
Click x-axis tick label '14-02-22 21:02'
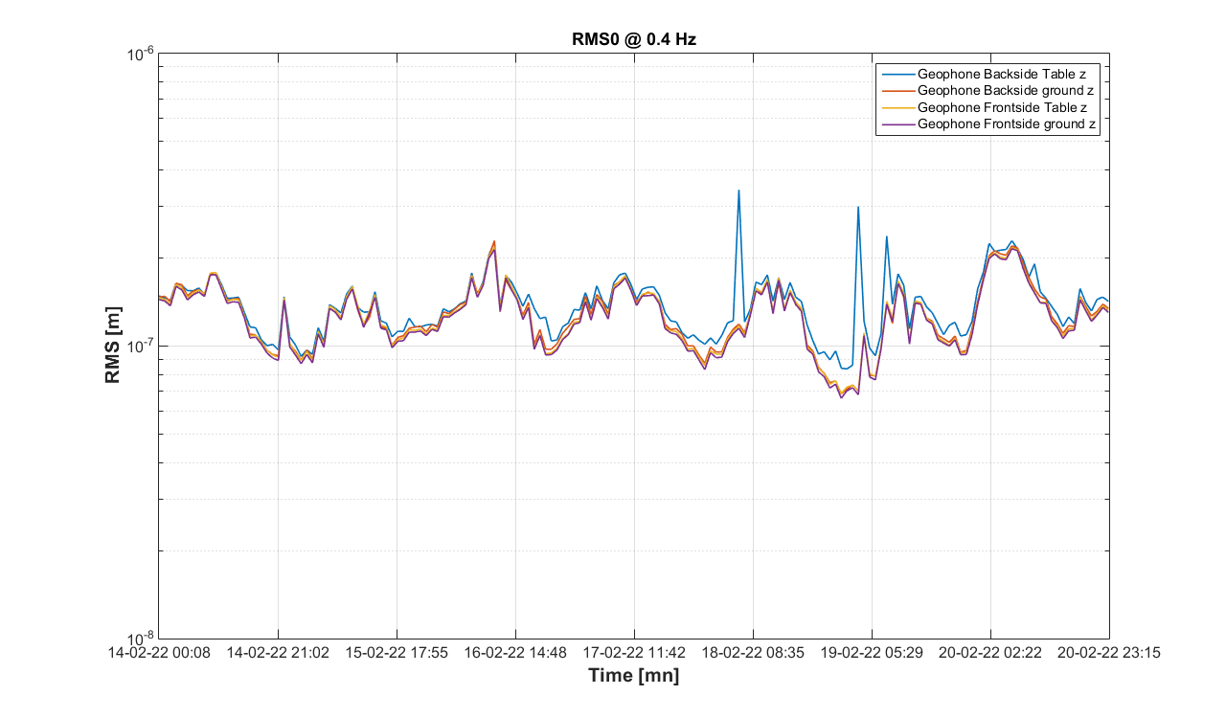[x=278, y=653]
